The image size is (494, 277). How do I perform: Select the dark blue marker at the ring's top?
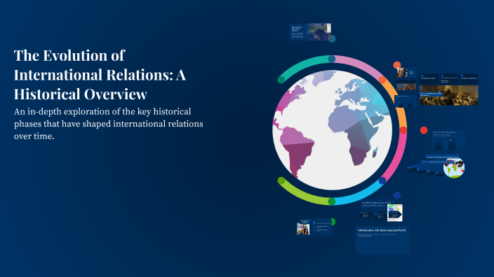click(x=332, y=59)
